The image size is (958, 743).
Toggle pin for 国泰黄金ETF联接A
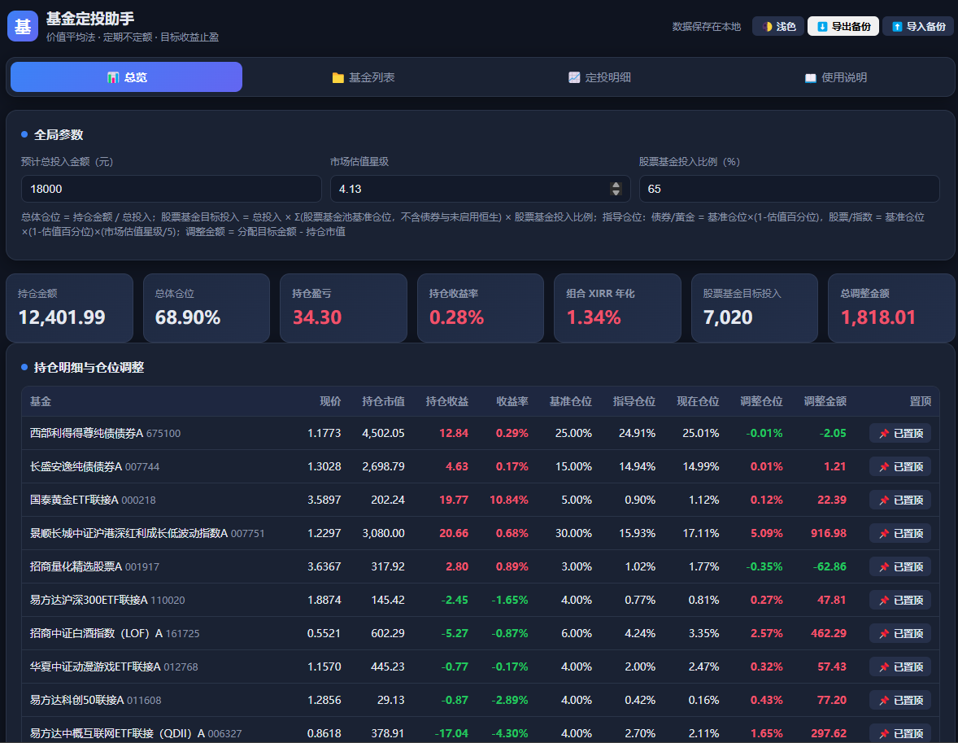point(900,500)
